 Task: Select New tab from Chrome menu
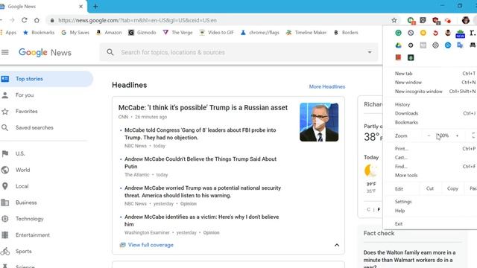[x=403, y=74]
